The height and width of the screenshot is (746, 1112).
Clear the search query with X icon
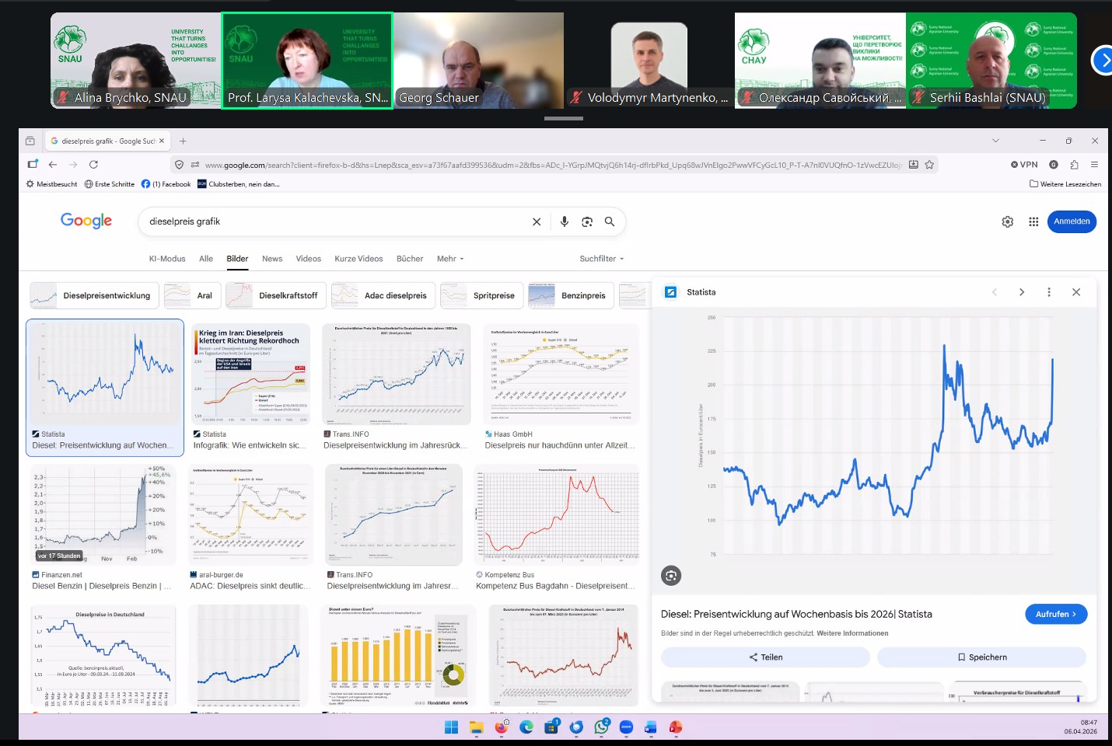pos(537,221)
